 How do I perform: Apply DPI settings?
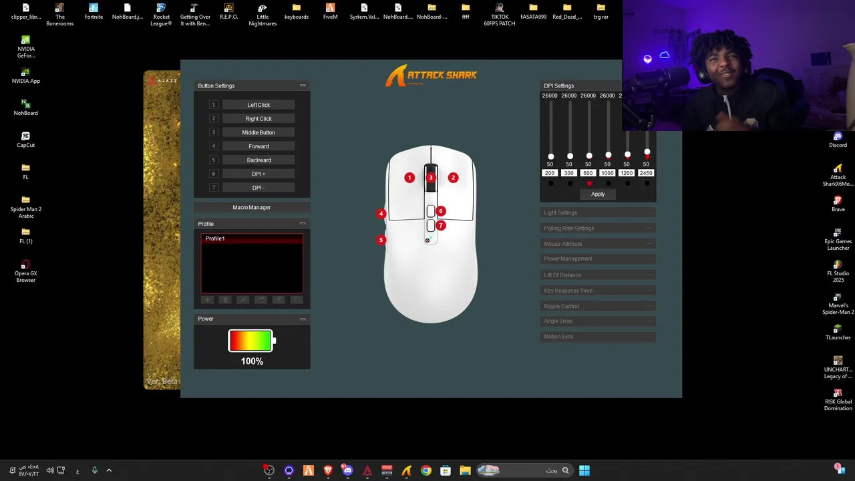(598, 194)
